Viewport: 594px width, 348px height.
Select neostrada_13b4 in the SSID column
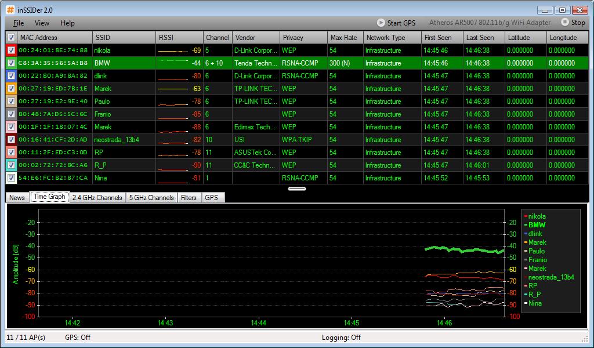click(x=117, y=140)
